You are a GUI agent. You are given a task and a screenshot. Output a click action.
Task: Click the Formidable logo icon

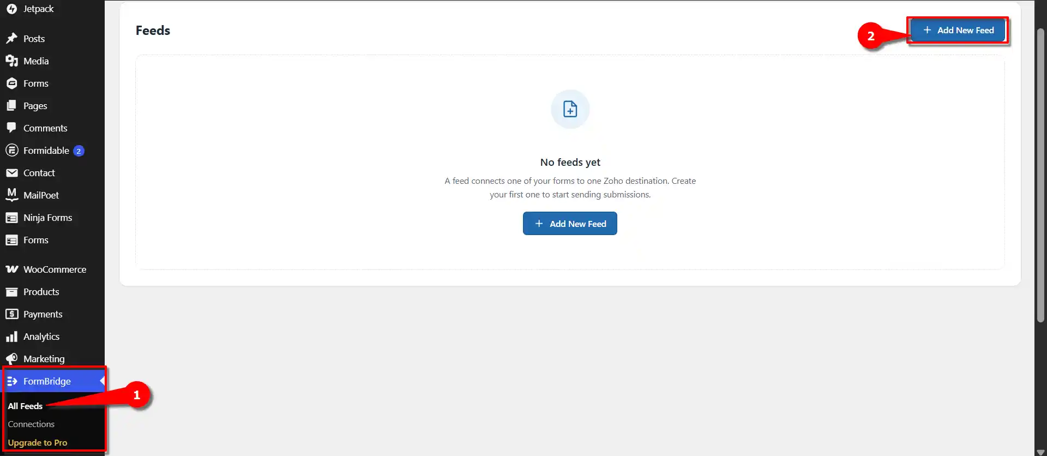click(x=11, y=150)
